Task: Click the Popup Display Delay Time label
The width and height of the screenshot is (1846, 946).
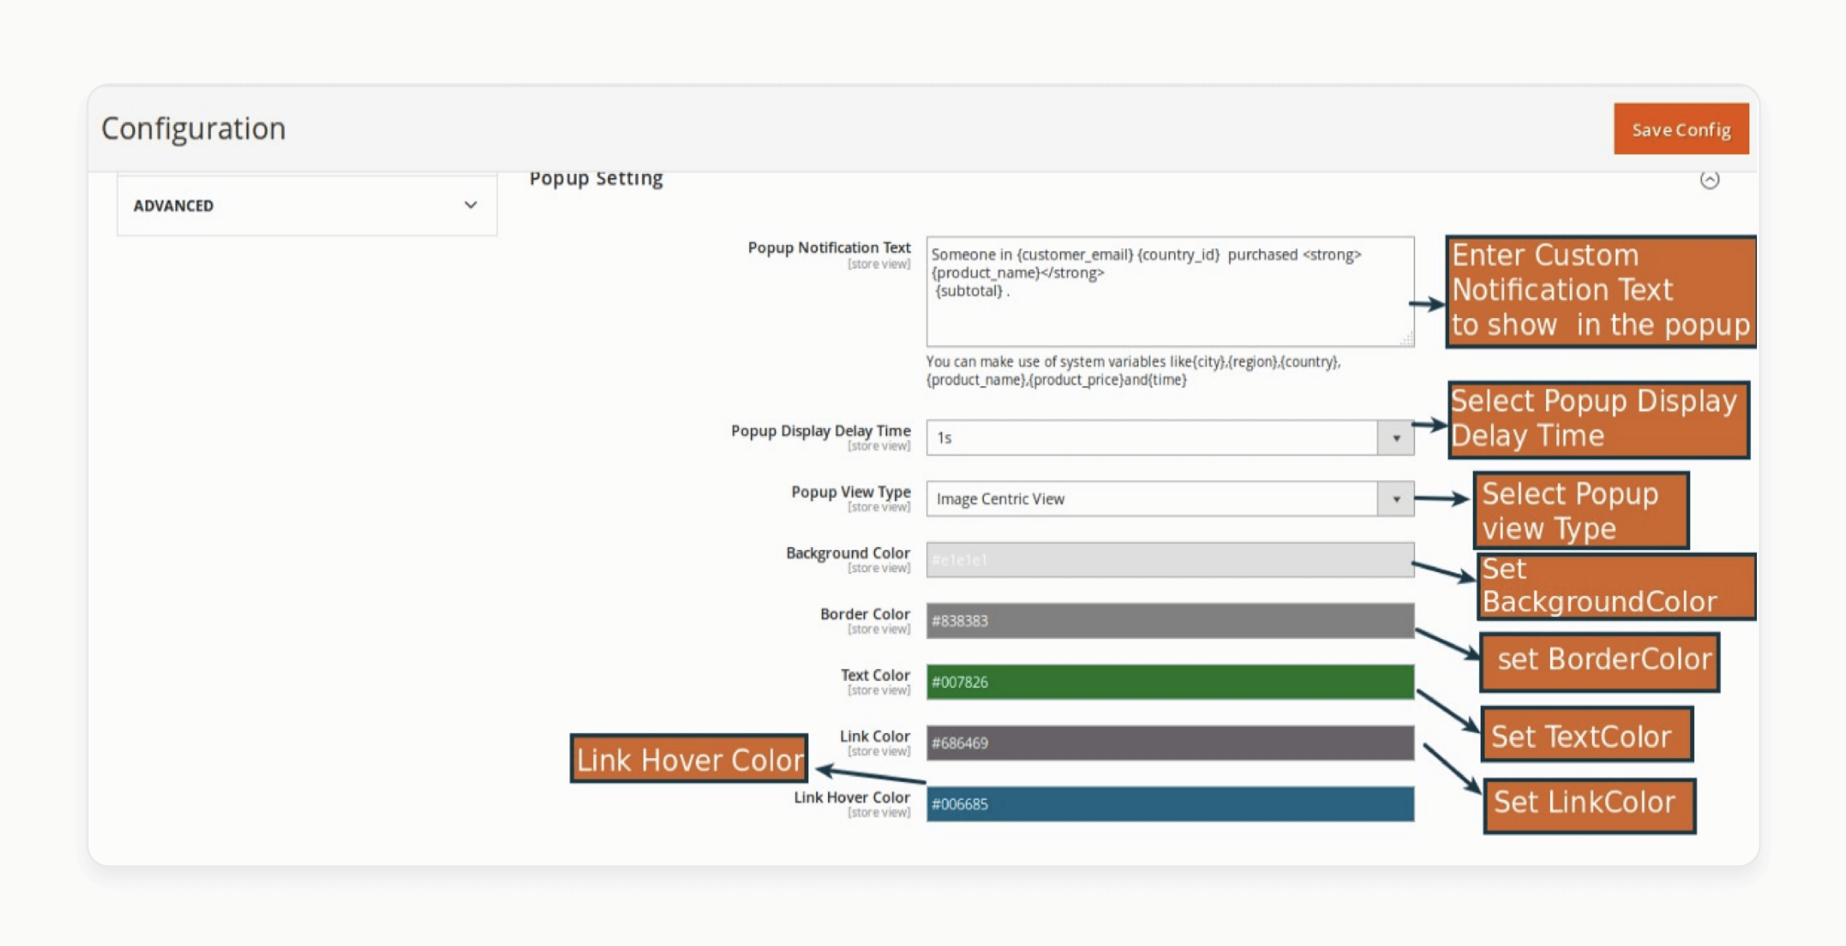Action: tap(821, 431)
